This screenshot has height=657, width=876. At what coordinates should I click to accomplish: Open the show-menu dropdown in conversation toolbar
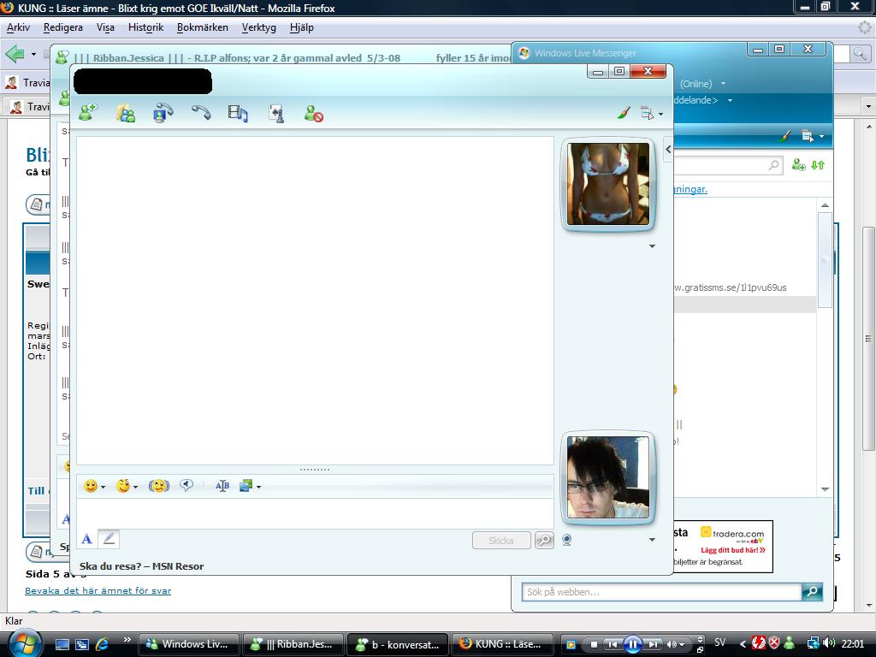(x=651, y=114)
